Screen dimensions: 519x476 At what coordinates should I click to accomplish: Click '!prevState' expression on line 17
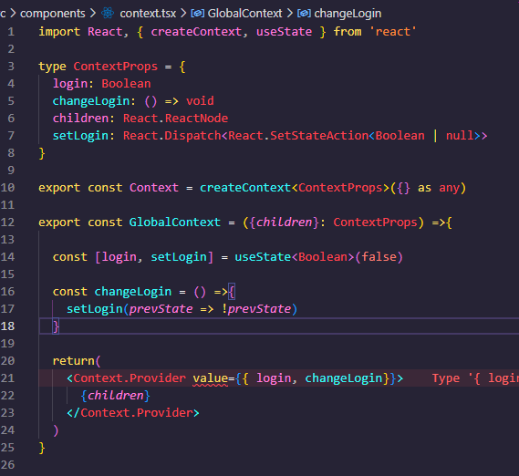[256, 309]
